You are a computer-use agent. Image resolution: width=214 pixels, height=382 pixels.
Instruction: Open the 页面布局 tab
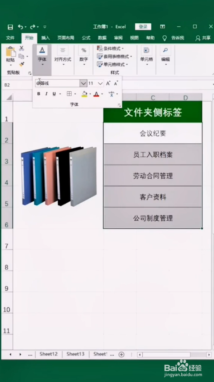66,38
